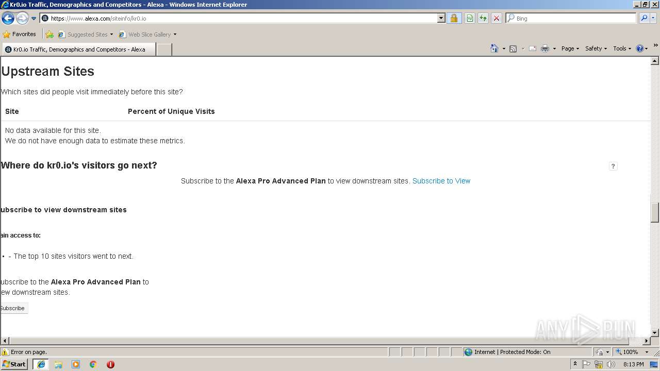
Task: Open the Safety menu
Action: [596, 48]
